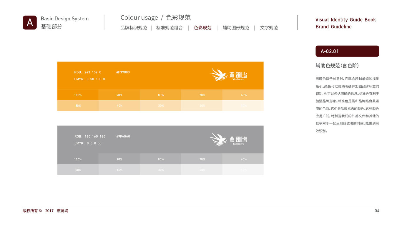This screenshot has height=226, width=402.
Task: Select the orange 60% tint swatch
Action: [x=243, y=95]
